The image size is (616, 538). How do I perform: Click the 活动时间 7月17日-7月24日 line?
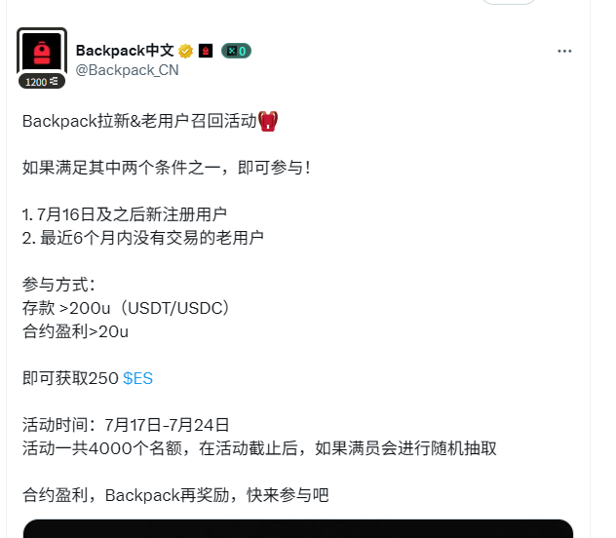click(x=126, y=425)
